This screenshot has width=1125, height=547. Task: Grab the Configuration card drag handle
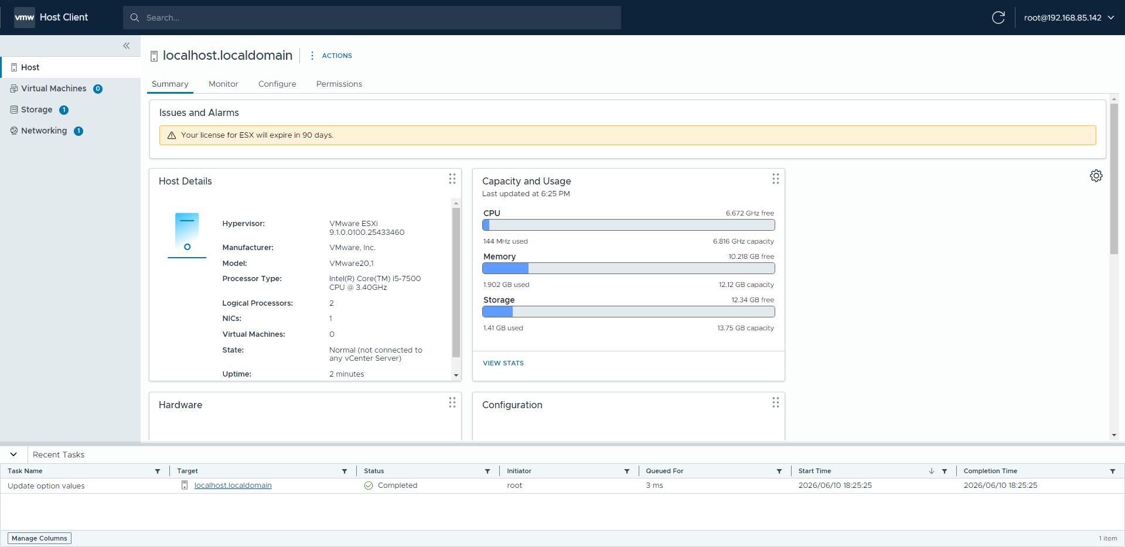tap(776, 402)
